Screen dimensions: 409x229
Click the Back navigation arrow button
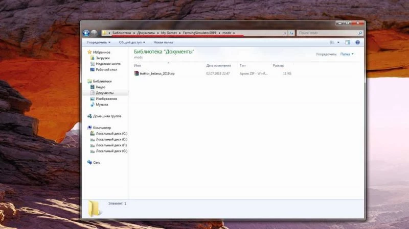pyautogui.click(x=86, y=33)
